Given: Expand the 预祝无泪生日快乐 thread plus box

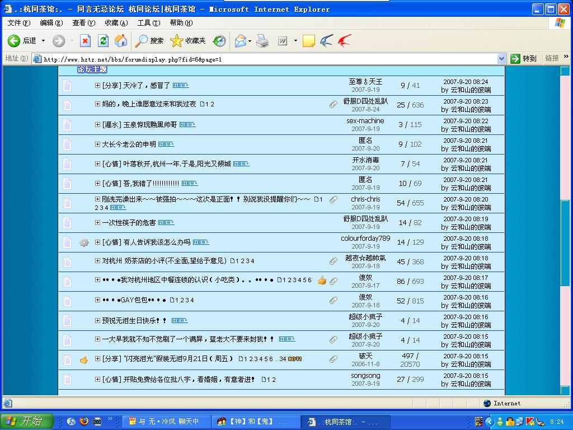Looking at the screenshot, I should 97,320.
